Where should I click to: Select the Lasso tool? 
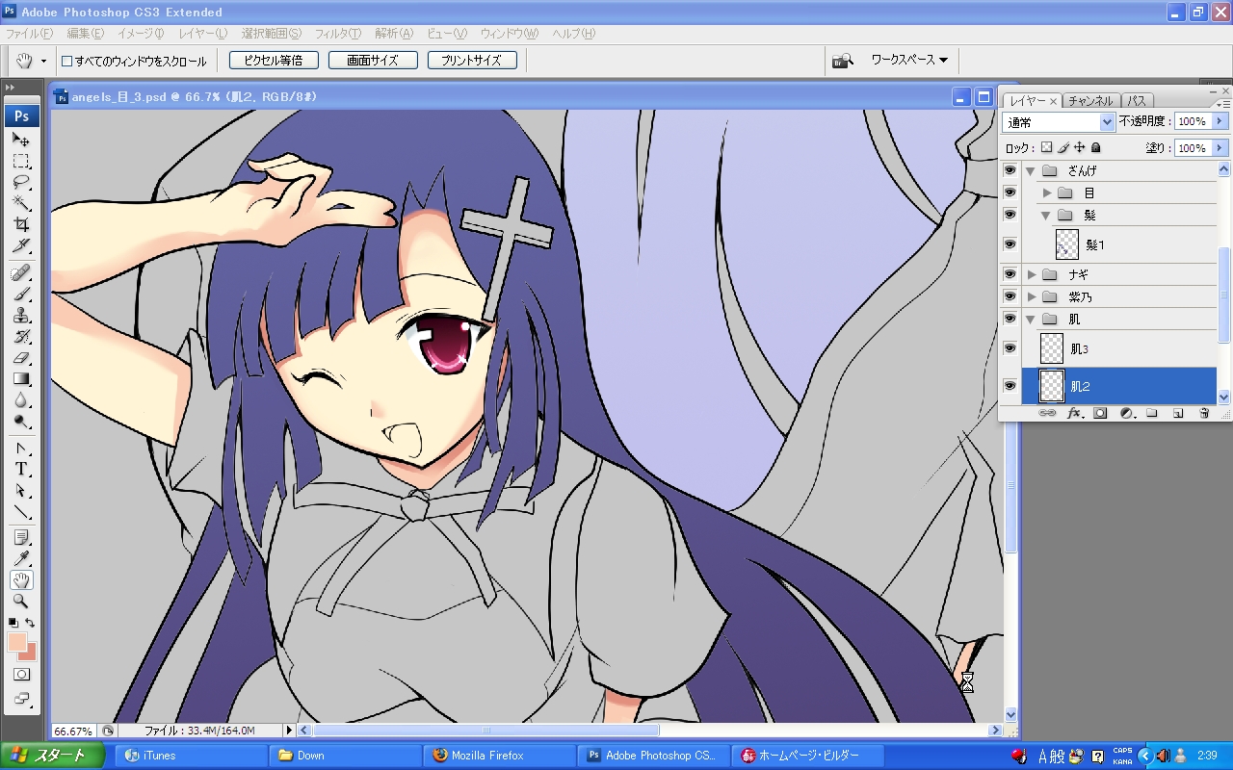point(21,182)
